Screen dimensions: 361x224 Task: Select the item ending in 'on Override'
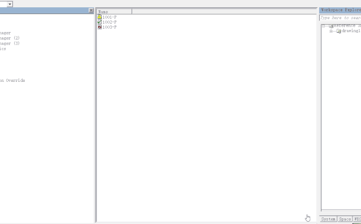click(x=12, y=80)
